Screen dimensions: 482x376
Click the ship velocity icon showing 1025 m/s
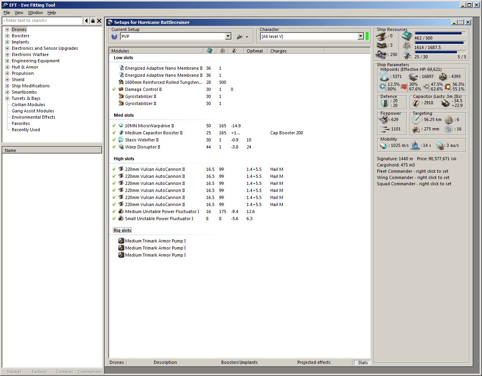383,145
